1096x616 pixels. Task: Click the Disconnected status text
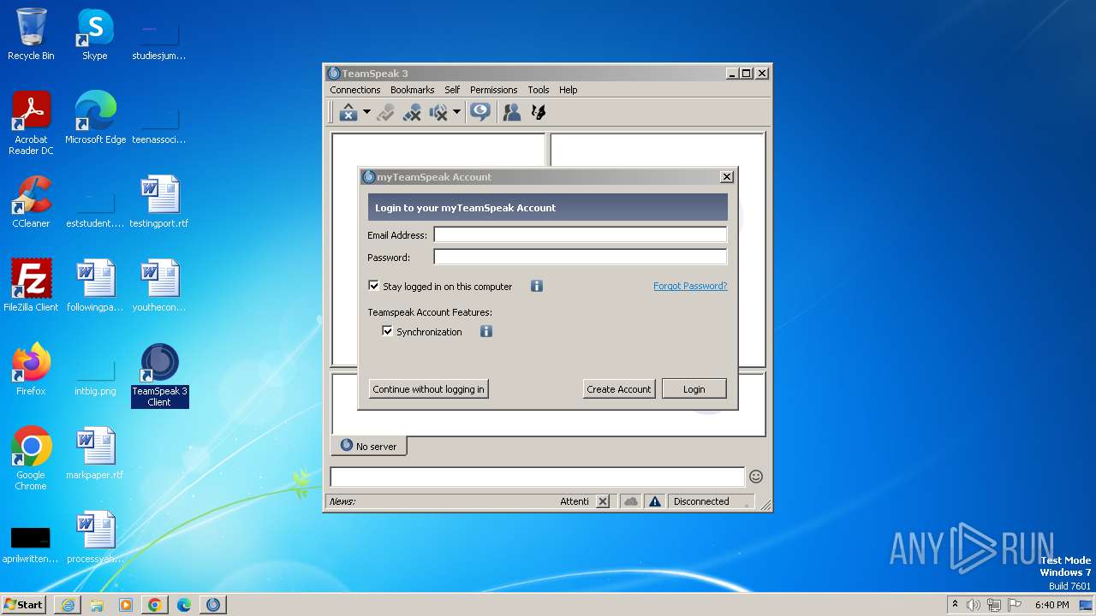(x=701, y=501)
